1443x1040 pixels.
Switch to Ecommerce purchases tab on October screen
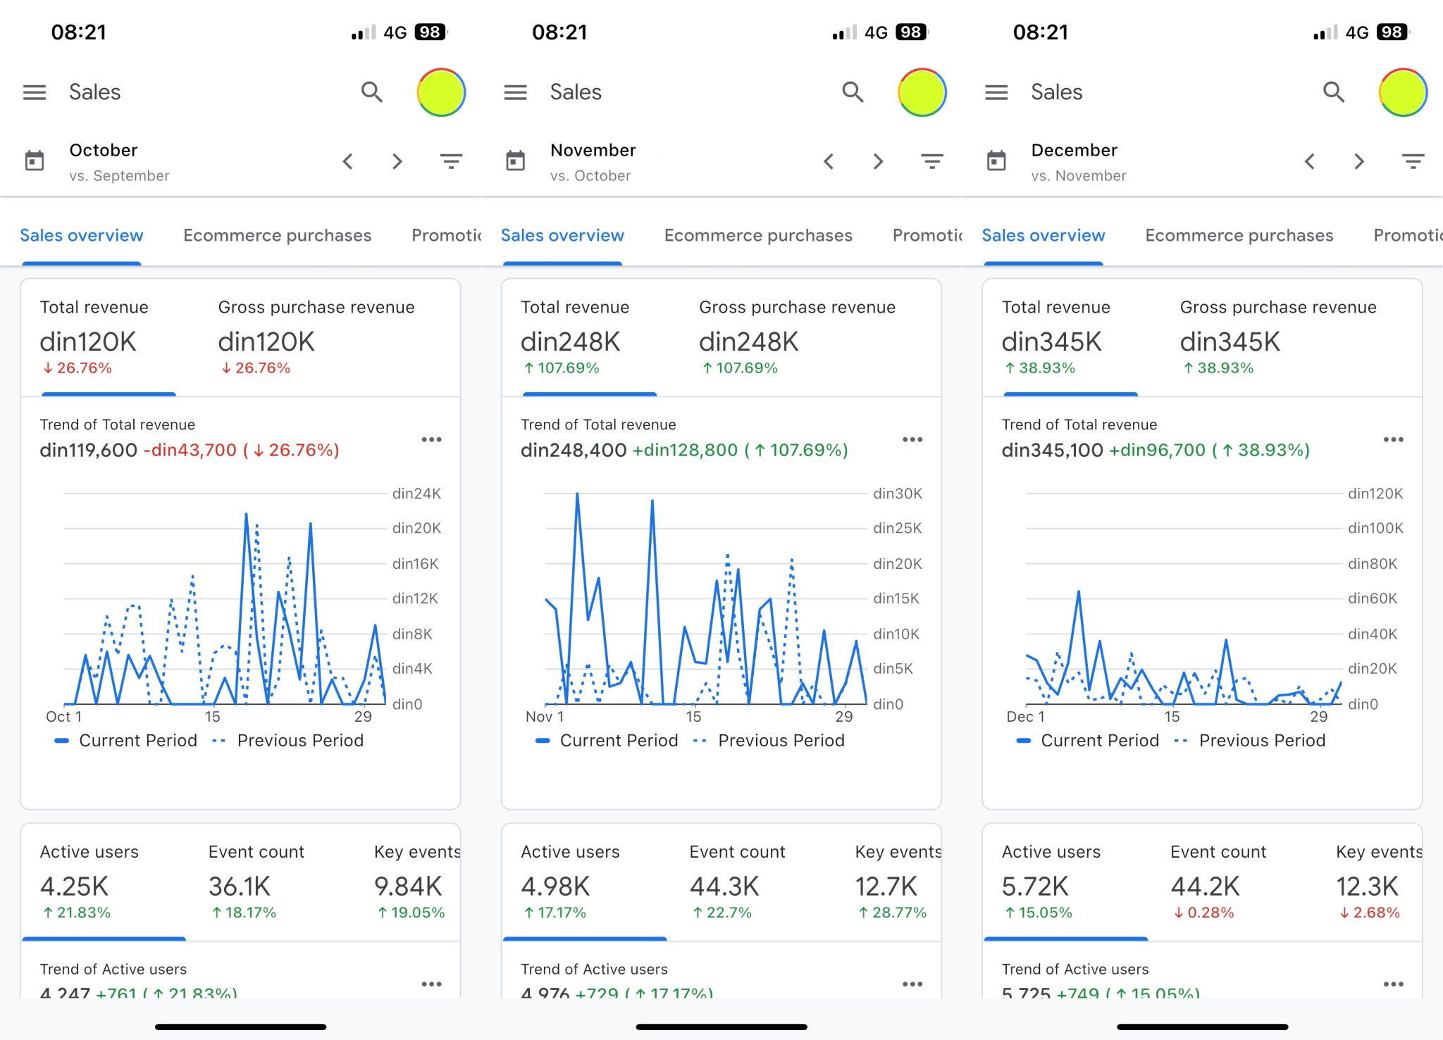[277, 235]
